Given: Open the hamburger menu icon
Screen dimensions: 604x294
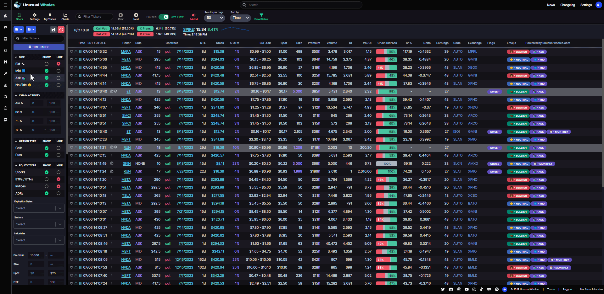Looking at the screenshot, I should pos(5,5).
